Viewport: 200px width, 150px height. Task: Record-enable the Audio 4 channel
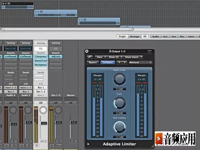[16, 145]
